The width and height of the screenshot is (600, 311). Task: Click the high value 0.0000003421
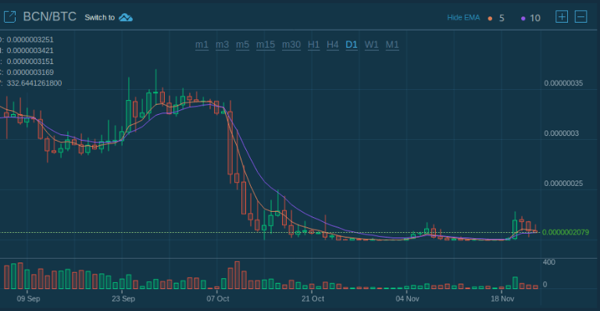[30, 51]
